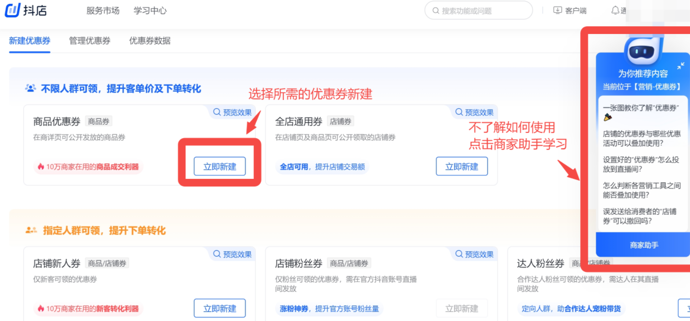Image resolution: width=690 pixels, height=321 pixels.
Task: Click the 不限人群可领 section heading
Action: tap(121, 88)
